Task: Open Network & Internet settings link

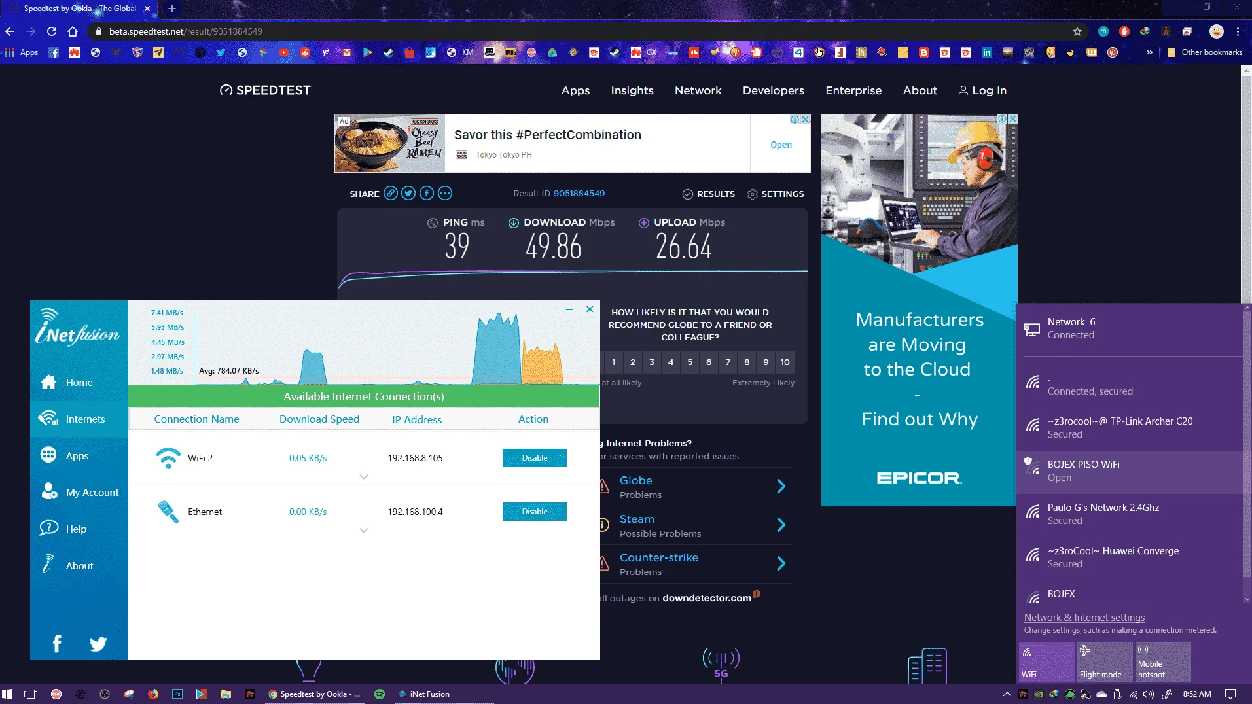Action: tap(1084, 618)
